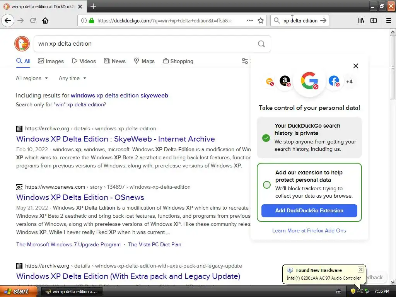396x297 pixels.
Task: Switch to the Maps tab
Action: coord(144,61)
